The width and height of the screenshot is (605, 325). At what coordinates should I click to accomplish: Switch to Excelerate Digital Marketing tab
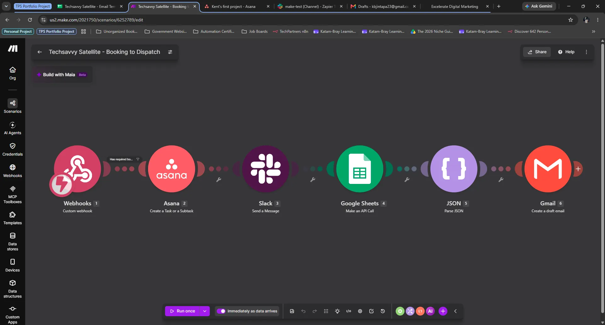[455, 6]
